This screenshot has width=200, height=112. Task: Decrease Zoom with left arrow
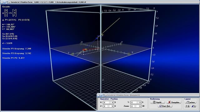pos(132,106)
